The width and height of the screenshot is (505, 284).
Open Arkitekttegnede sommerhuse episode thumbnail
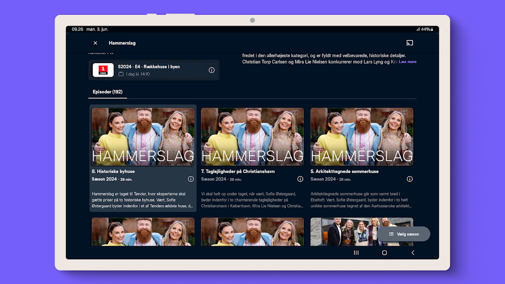point(361,137)
